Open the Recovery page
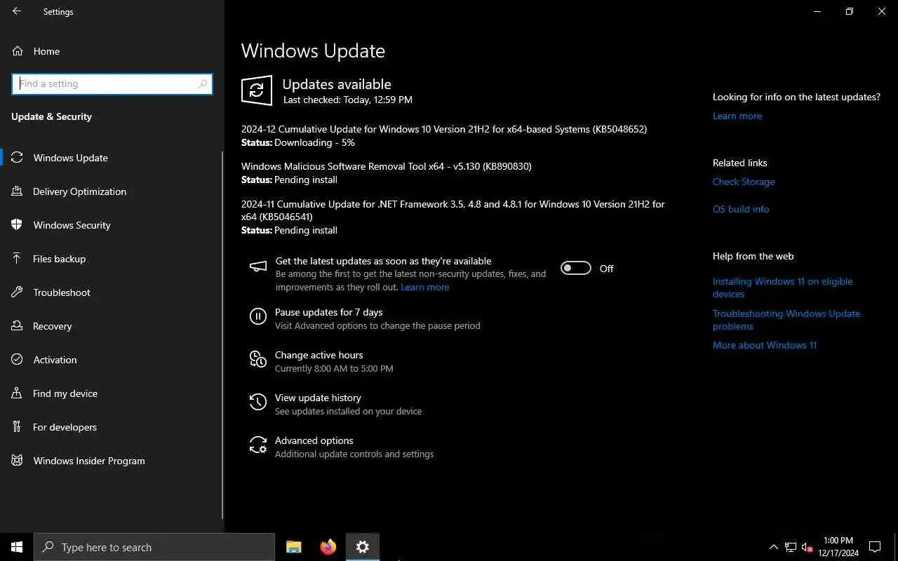The width and height of the screenshot is (898, 561). [111, 326]
